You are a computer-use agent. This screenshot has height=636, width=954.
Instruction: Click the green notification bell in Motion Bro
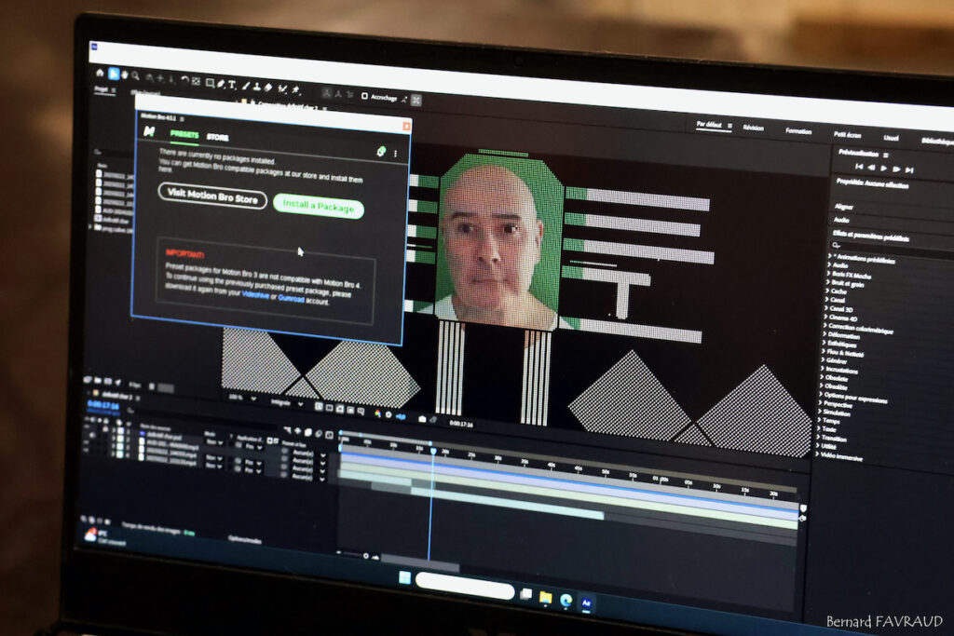pyautogui.click(x=381, y=152)
